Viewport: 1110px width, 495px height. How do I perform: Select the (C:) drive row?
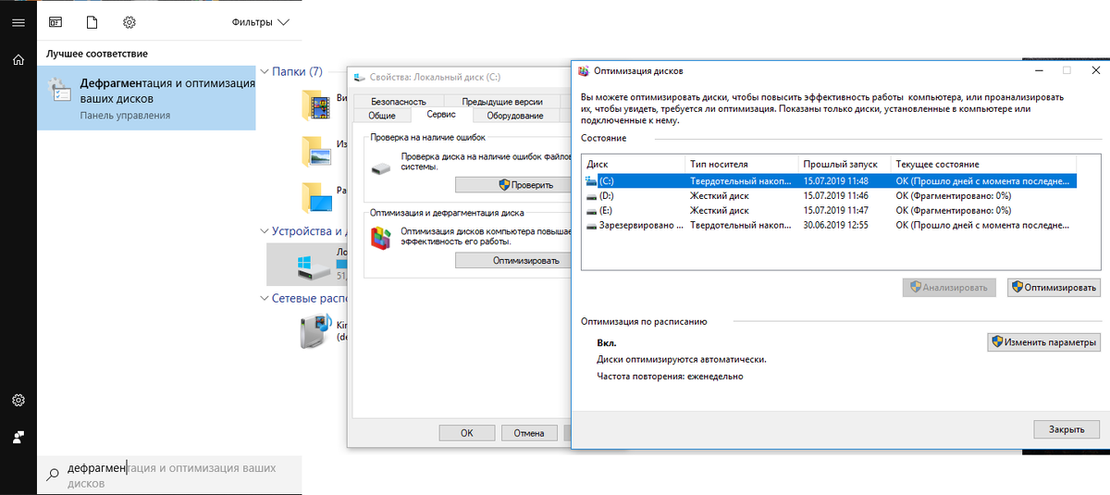(830, 181)
